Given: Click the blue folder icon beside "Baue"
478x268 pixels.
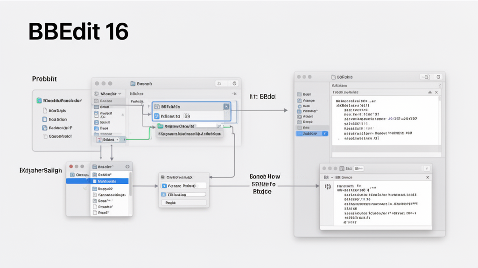Looking at the screenshot, I should point(96,128).
